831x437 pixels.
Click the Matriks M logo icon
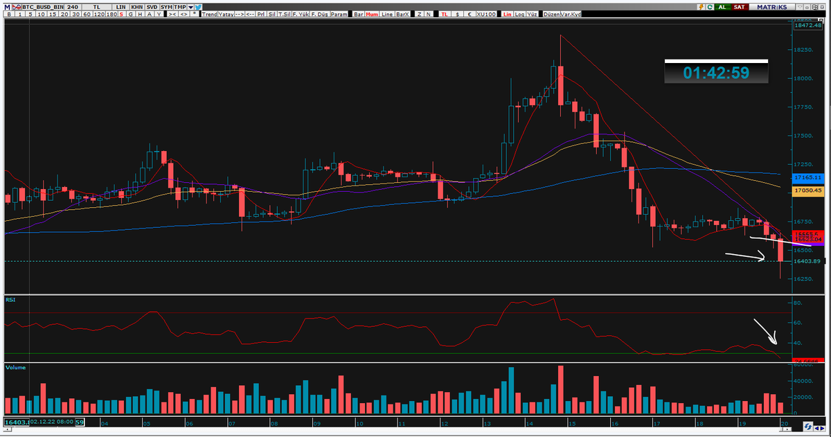coord(7,7)
